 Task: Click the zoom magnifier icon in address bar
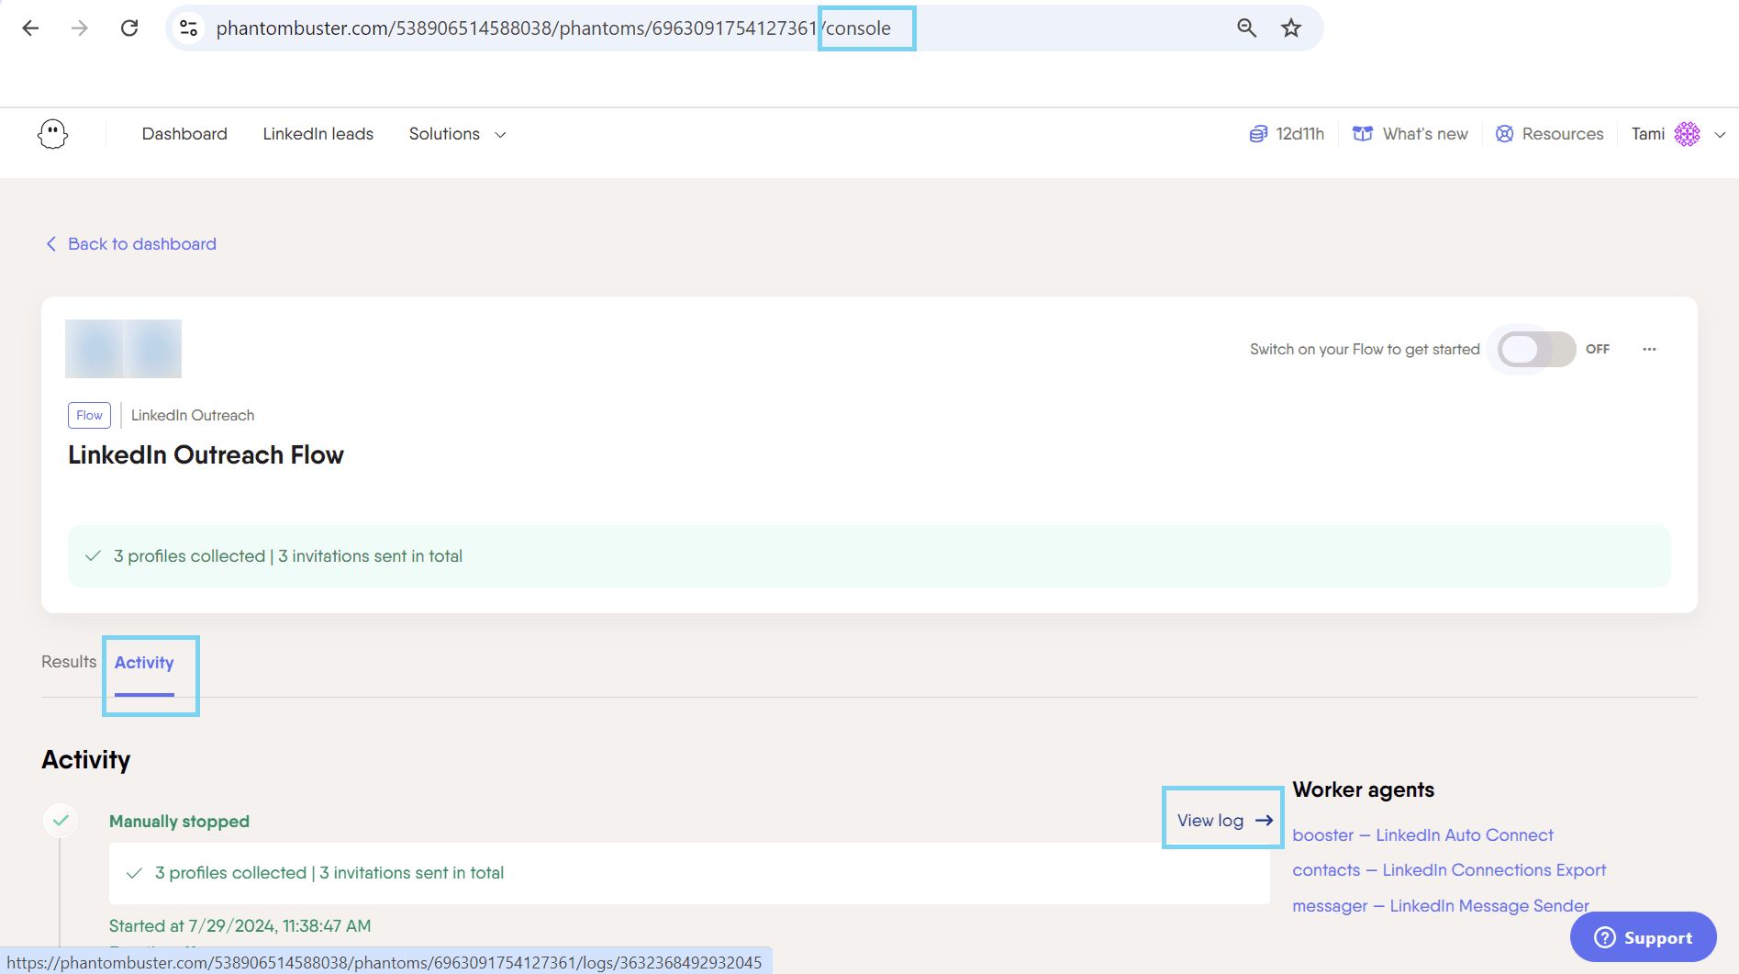pyautogui.click(x=1246, y=28)
